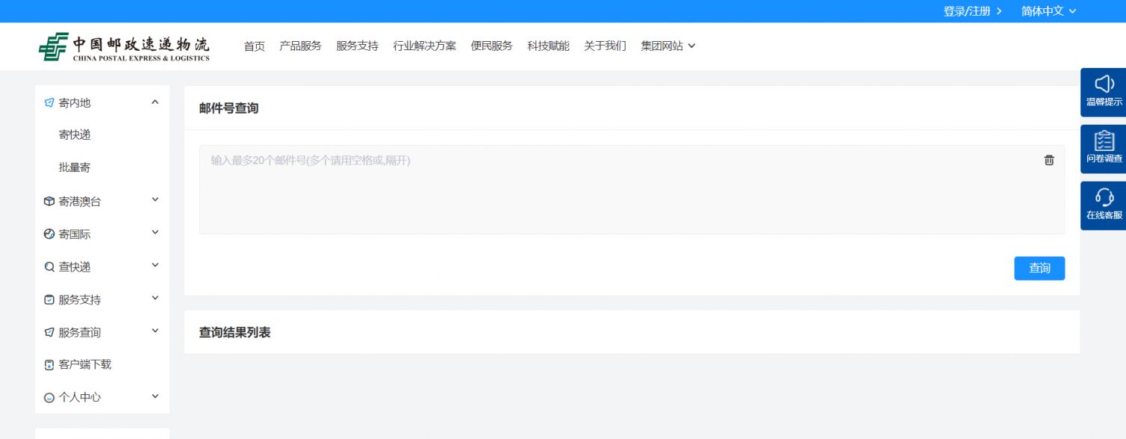Image resolution: width=1126 pixels, height=439 pixels.
Task: Expand the 寄国际 section chevron
Action: pos(155,232)
